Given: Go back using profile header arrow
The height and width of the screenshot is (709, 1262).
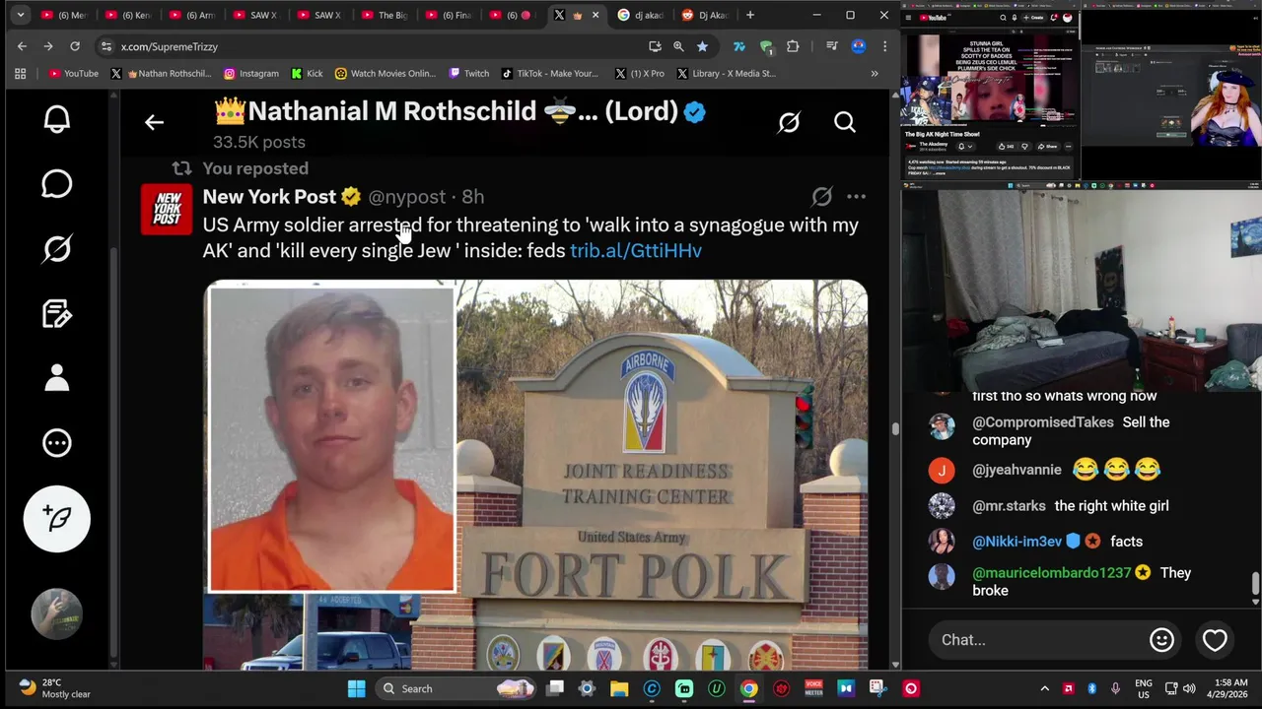Looking at the screenshot, I should (x=154, y=122).
